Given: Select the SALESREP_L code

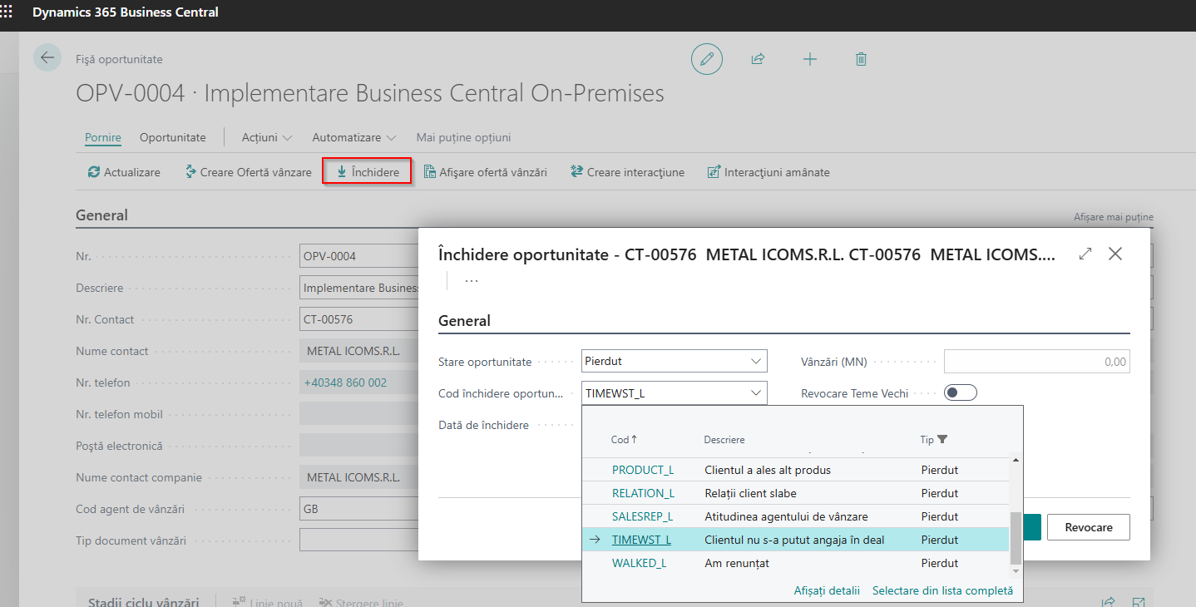Looking at the screenshot, I should coord(642,516).
